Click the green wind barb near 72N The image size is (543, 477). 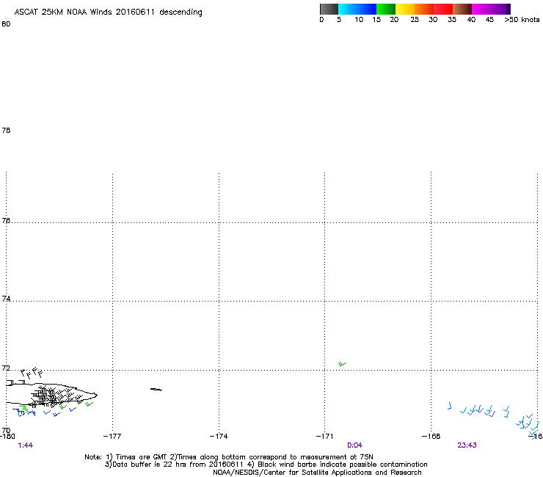(342, 364)
